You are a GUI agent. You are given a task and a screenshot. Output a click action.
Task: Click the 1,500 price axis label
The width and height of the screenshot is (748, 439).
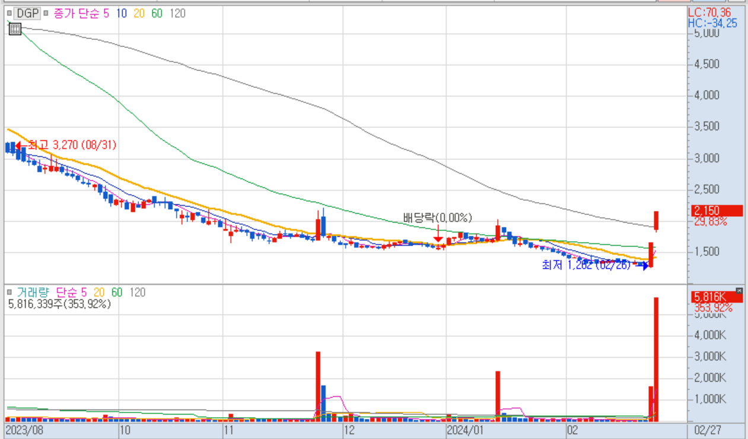click(706, 252)
